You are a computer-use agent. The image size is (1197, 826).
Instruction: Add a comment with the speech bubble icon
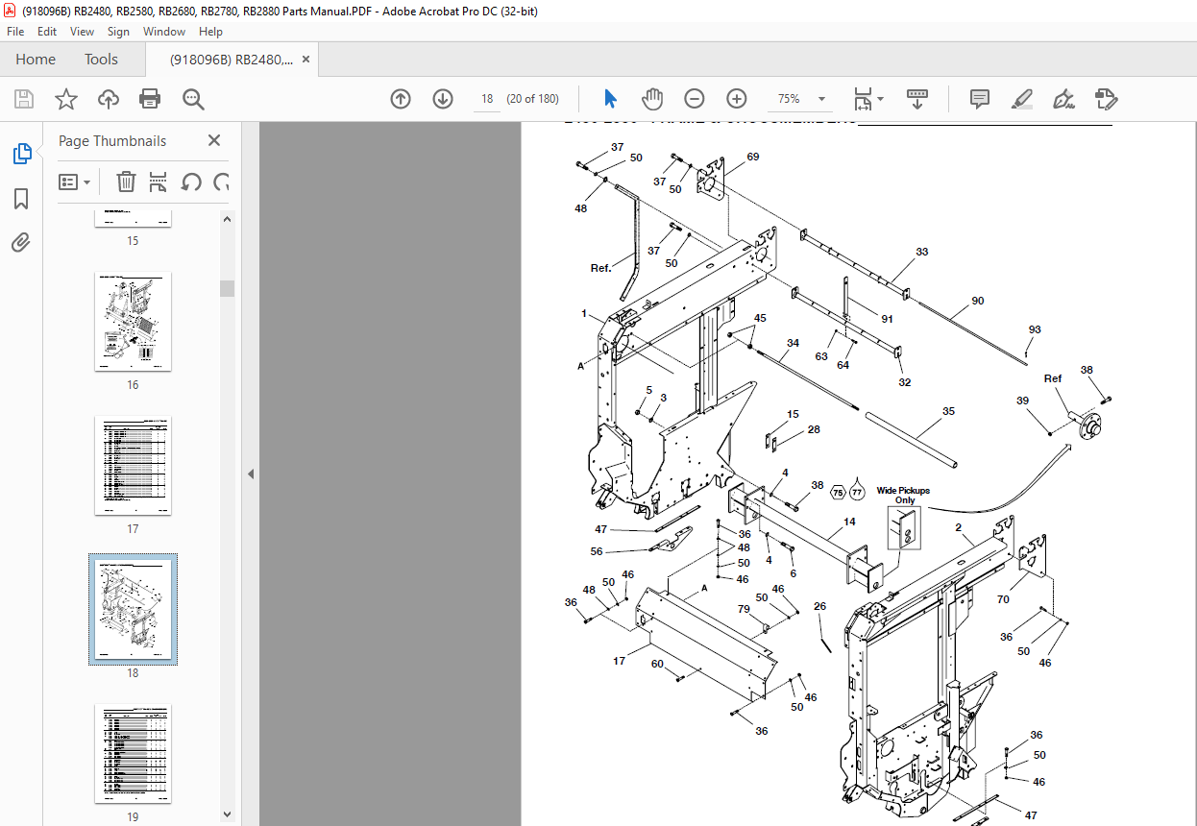(980, 99)
